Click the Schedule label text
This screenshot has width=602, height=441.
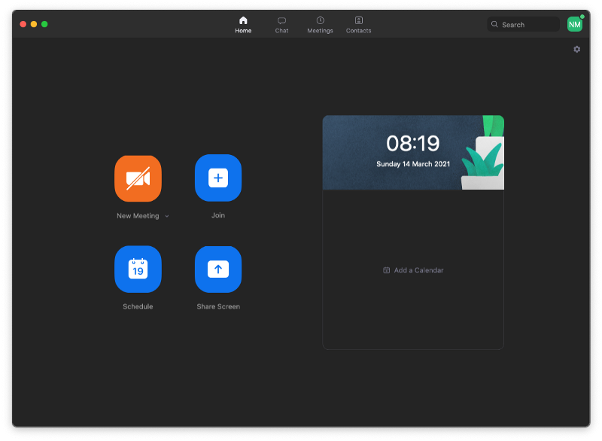pyautogui.click(x=138, y=306)
